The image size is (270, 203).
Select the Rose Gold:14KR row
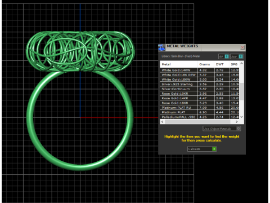pos(200,98)
